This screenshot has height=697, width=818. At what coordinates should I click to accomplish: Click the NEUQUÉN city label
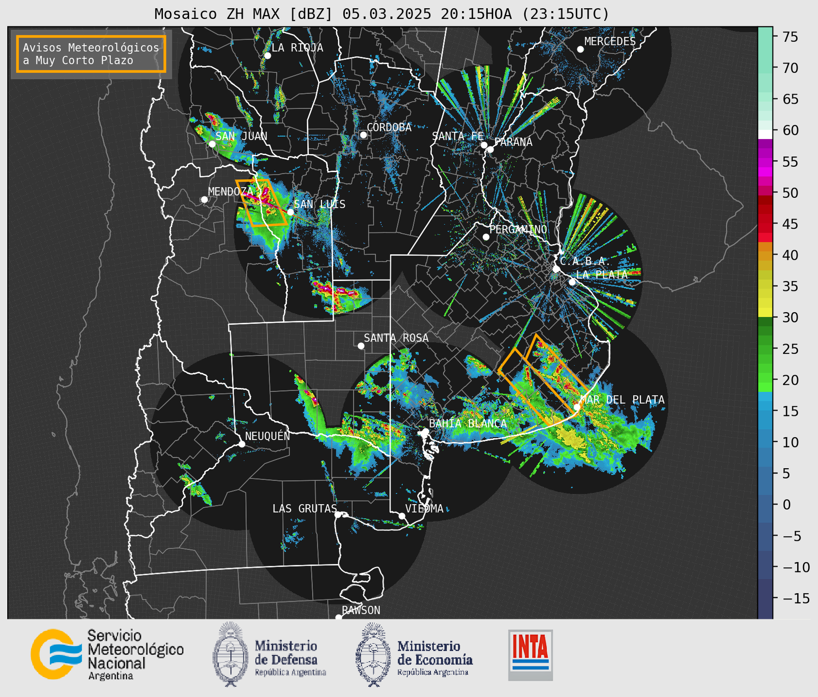(x=268, y=436)
